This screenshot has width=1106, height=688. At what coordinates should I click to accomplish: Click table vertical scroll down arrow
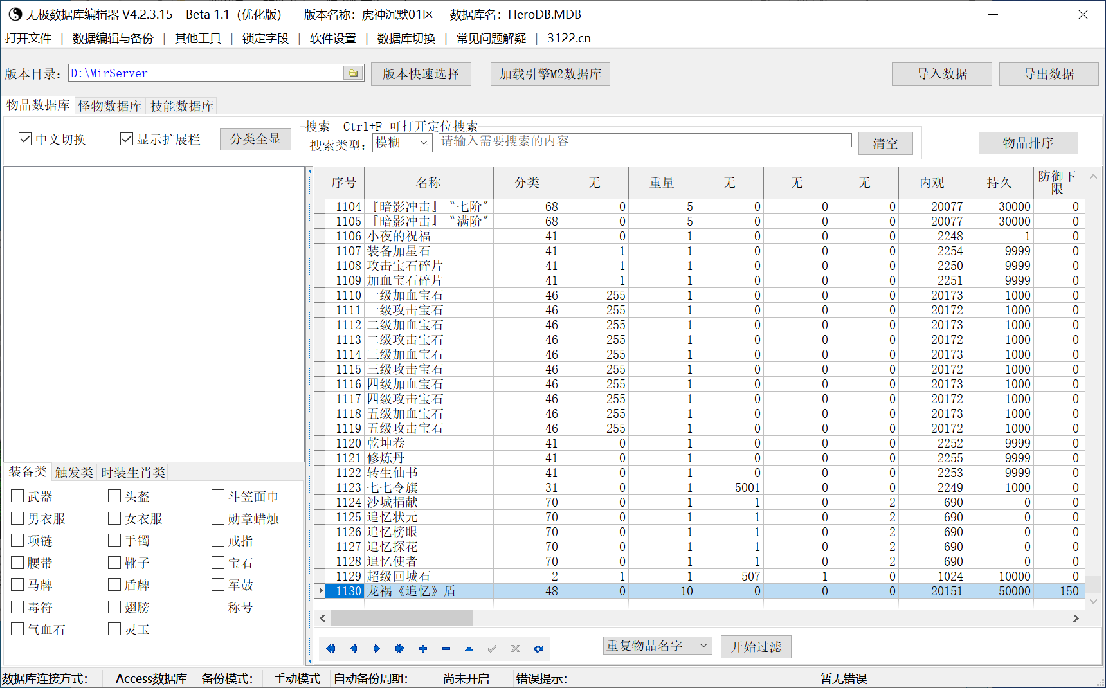(1093, 601)
